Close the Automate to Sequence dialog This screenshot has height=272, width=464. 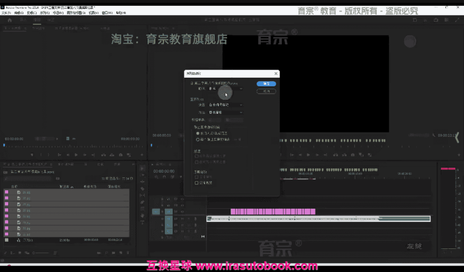coord(276,74)
